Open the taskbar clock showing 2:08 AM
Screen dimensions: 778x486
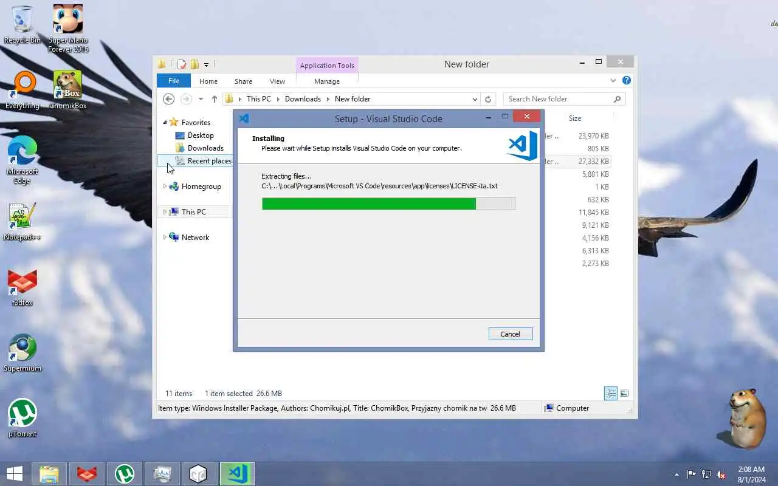tap(751, 474)
